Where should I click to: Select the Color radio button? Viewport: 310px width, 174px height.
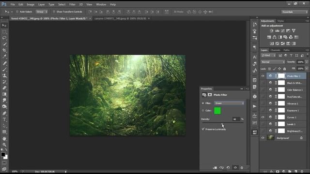(x=203, y=111)
